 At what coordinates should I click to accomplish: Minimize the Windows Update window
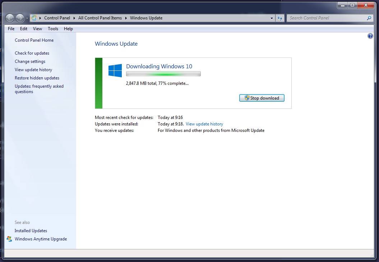[342, 5]
